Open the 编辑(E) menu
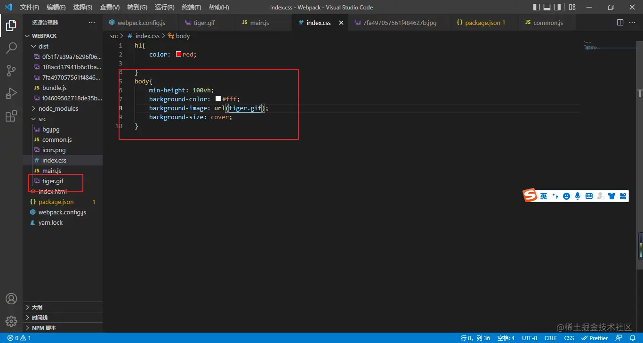Viewport: 643px width, 343px height. click(x=56, y=7)
